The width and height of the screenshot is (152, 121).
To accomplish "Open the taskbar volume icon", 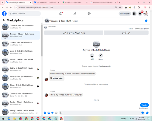I will click(x=133, y=119).
